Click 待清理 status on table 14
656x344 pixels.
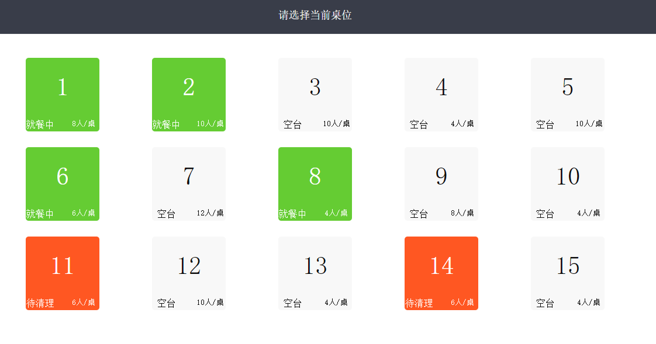pyautogui.click(x=419, y=304)
